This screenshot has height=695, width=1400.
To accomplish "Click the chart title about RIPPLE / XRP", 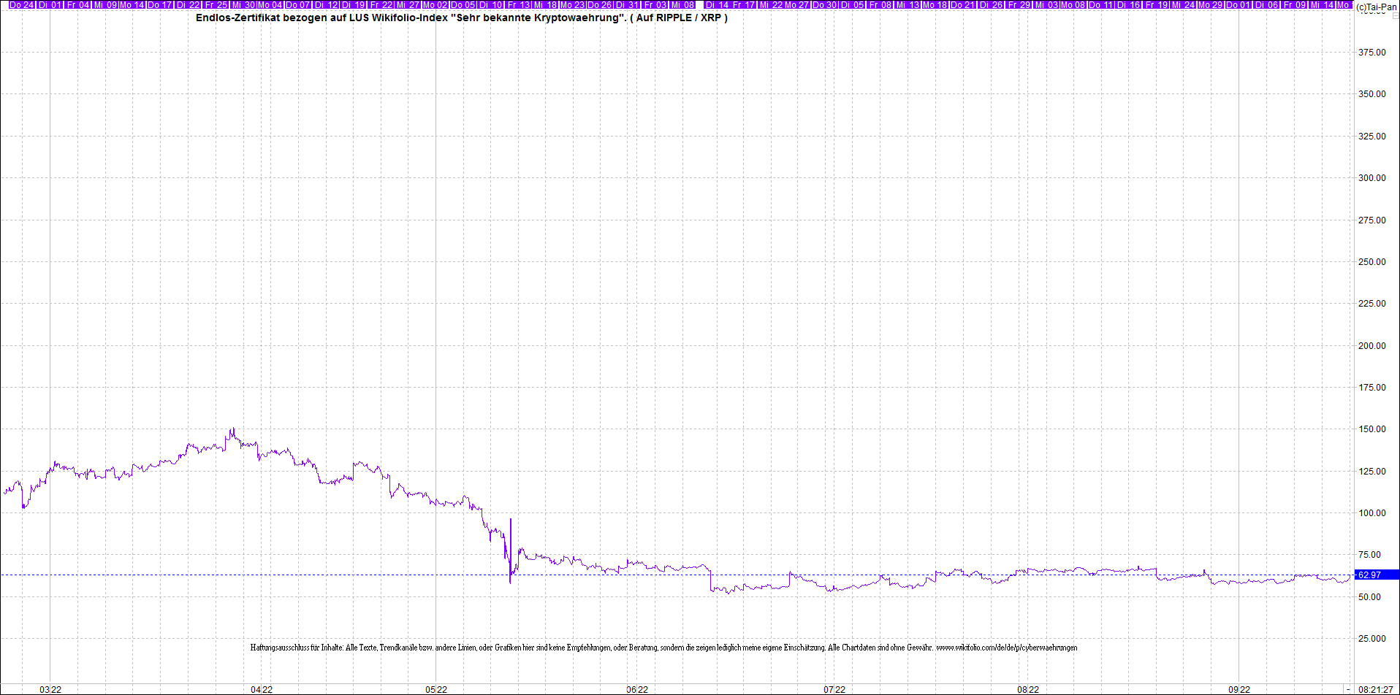I will [461, 18].
